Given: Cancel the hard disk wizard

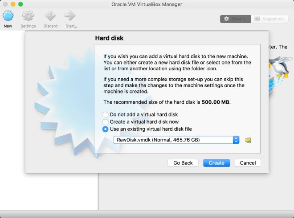Looking at the screenshot, I should 248,163.
